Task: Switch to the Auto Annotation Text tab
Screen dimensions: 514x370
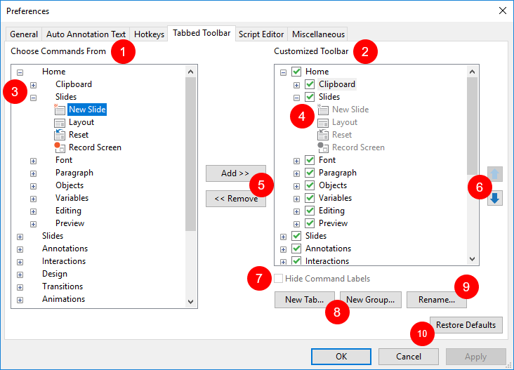Action: [86, 34]
